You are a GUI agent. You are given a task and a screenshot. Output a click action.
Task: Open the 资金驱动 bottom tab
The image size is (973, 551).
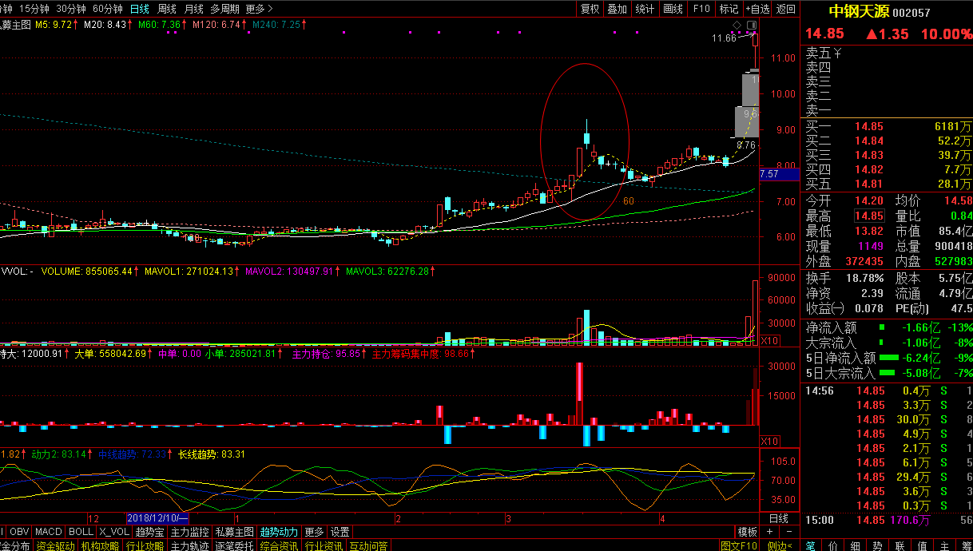[56, 546]
